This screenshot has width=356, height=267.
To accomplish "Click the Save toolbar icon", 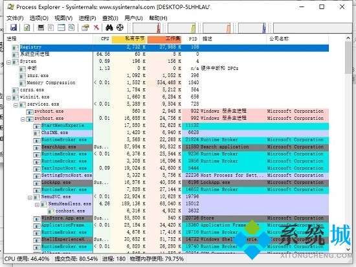I will pos(14,28).
